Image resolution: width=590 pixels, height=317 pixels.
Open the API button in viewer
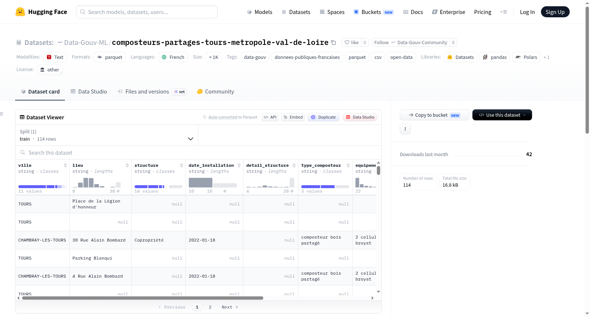(270, 117)
